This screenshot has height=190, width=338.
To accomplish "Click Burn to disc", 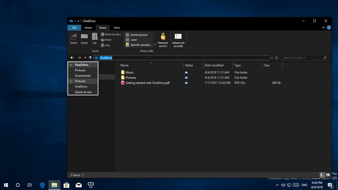I will (x=111, y=34).
